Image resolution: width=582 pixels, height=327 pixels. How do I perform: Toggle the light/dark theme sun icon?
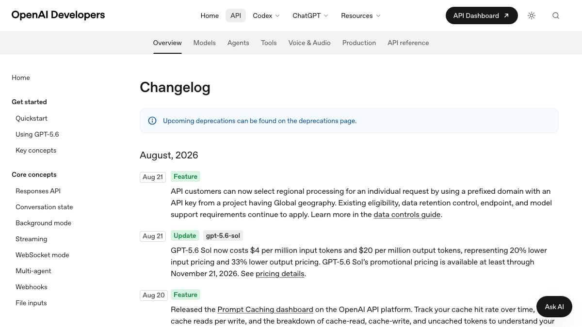tap(532, 16)
